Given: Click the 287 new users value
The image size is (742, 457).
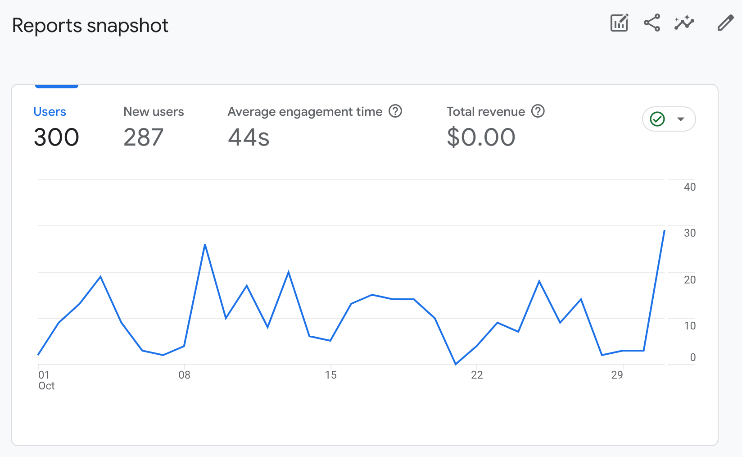Looking at the screenshot, I should click(x=143, y=137).
